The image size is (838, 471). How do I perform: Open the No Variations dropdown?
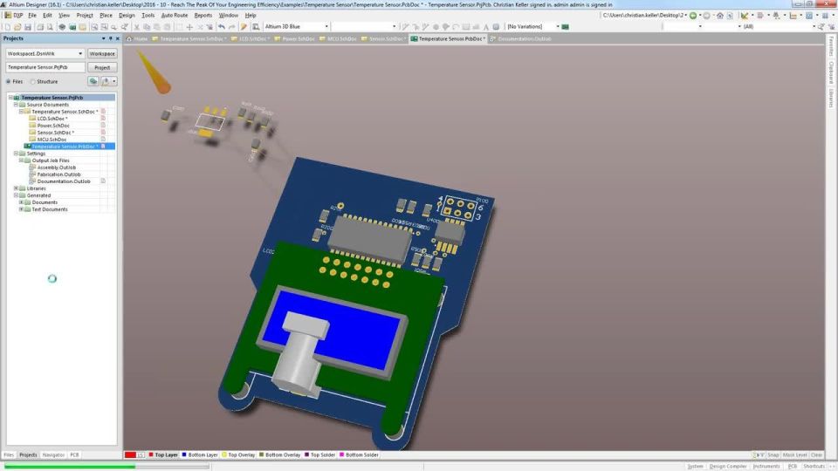pos(558,27)
